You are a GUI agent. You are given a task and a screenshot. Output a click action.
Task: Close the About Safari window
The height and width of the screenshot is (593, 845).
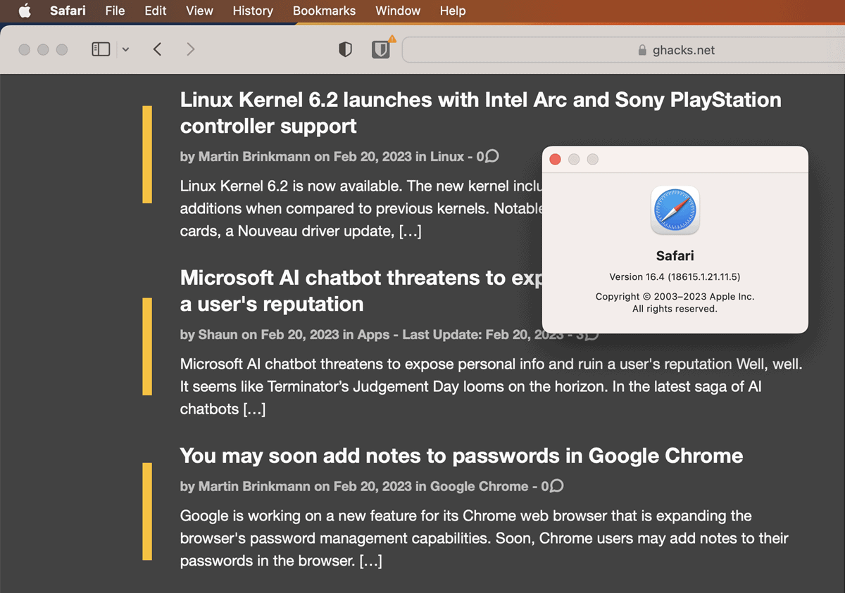[555, 160]
